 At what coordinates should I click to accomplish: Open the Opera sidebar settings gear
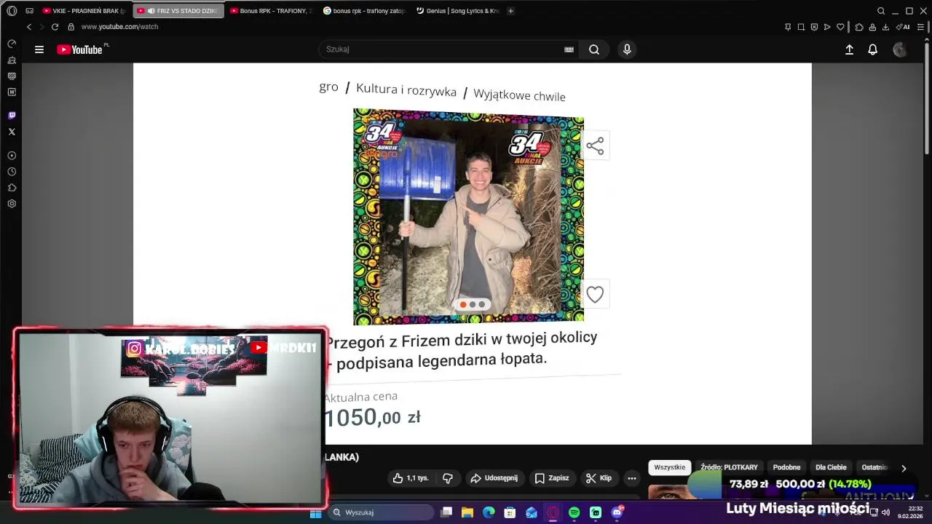point(12,204)
